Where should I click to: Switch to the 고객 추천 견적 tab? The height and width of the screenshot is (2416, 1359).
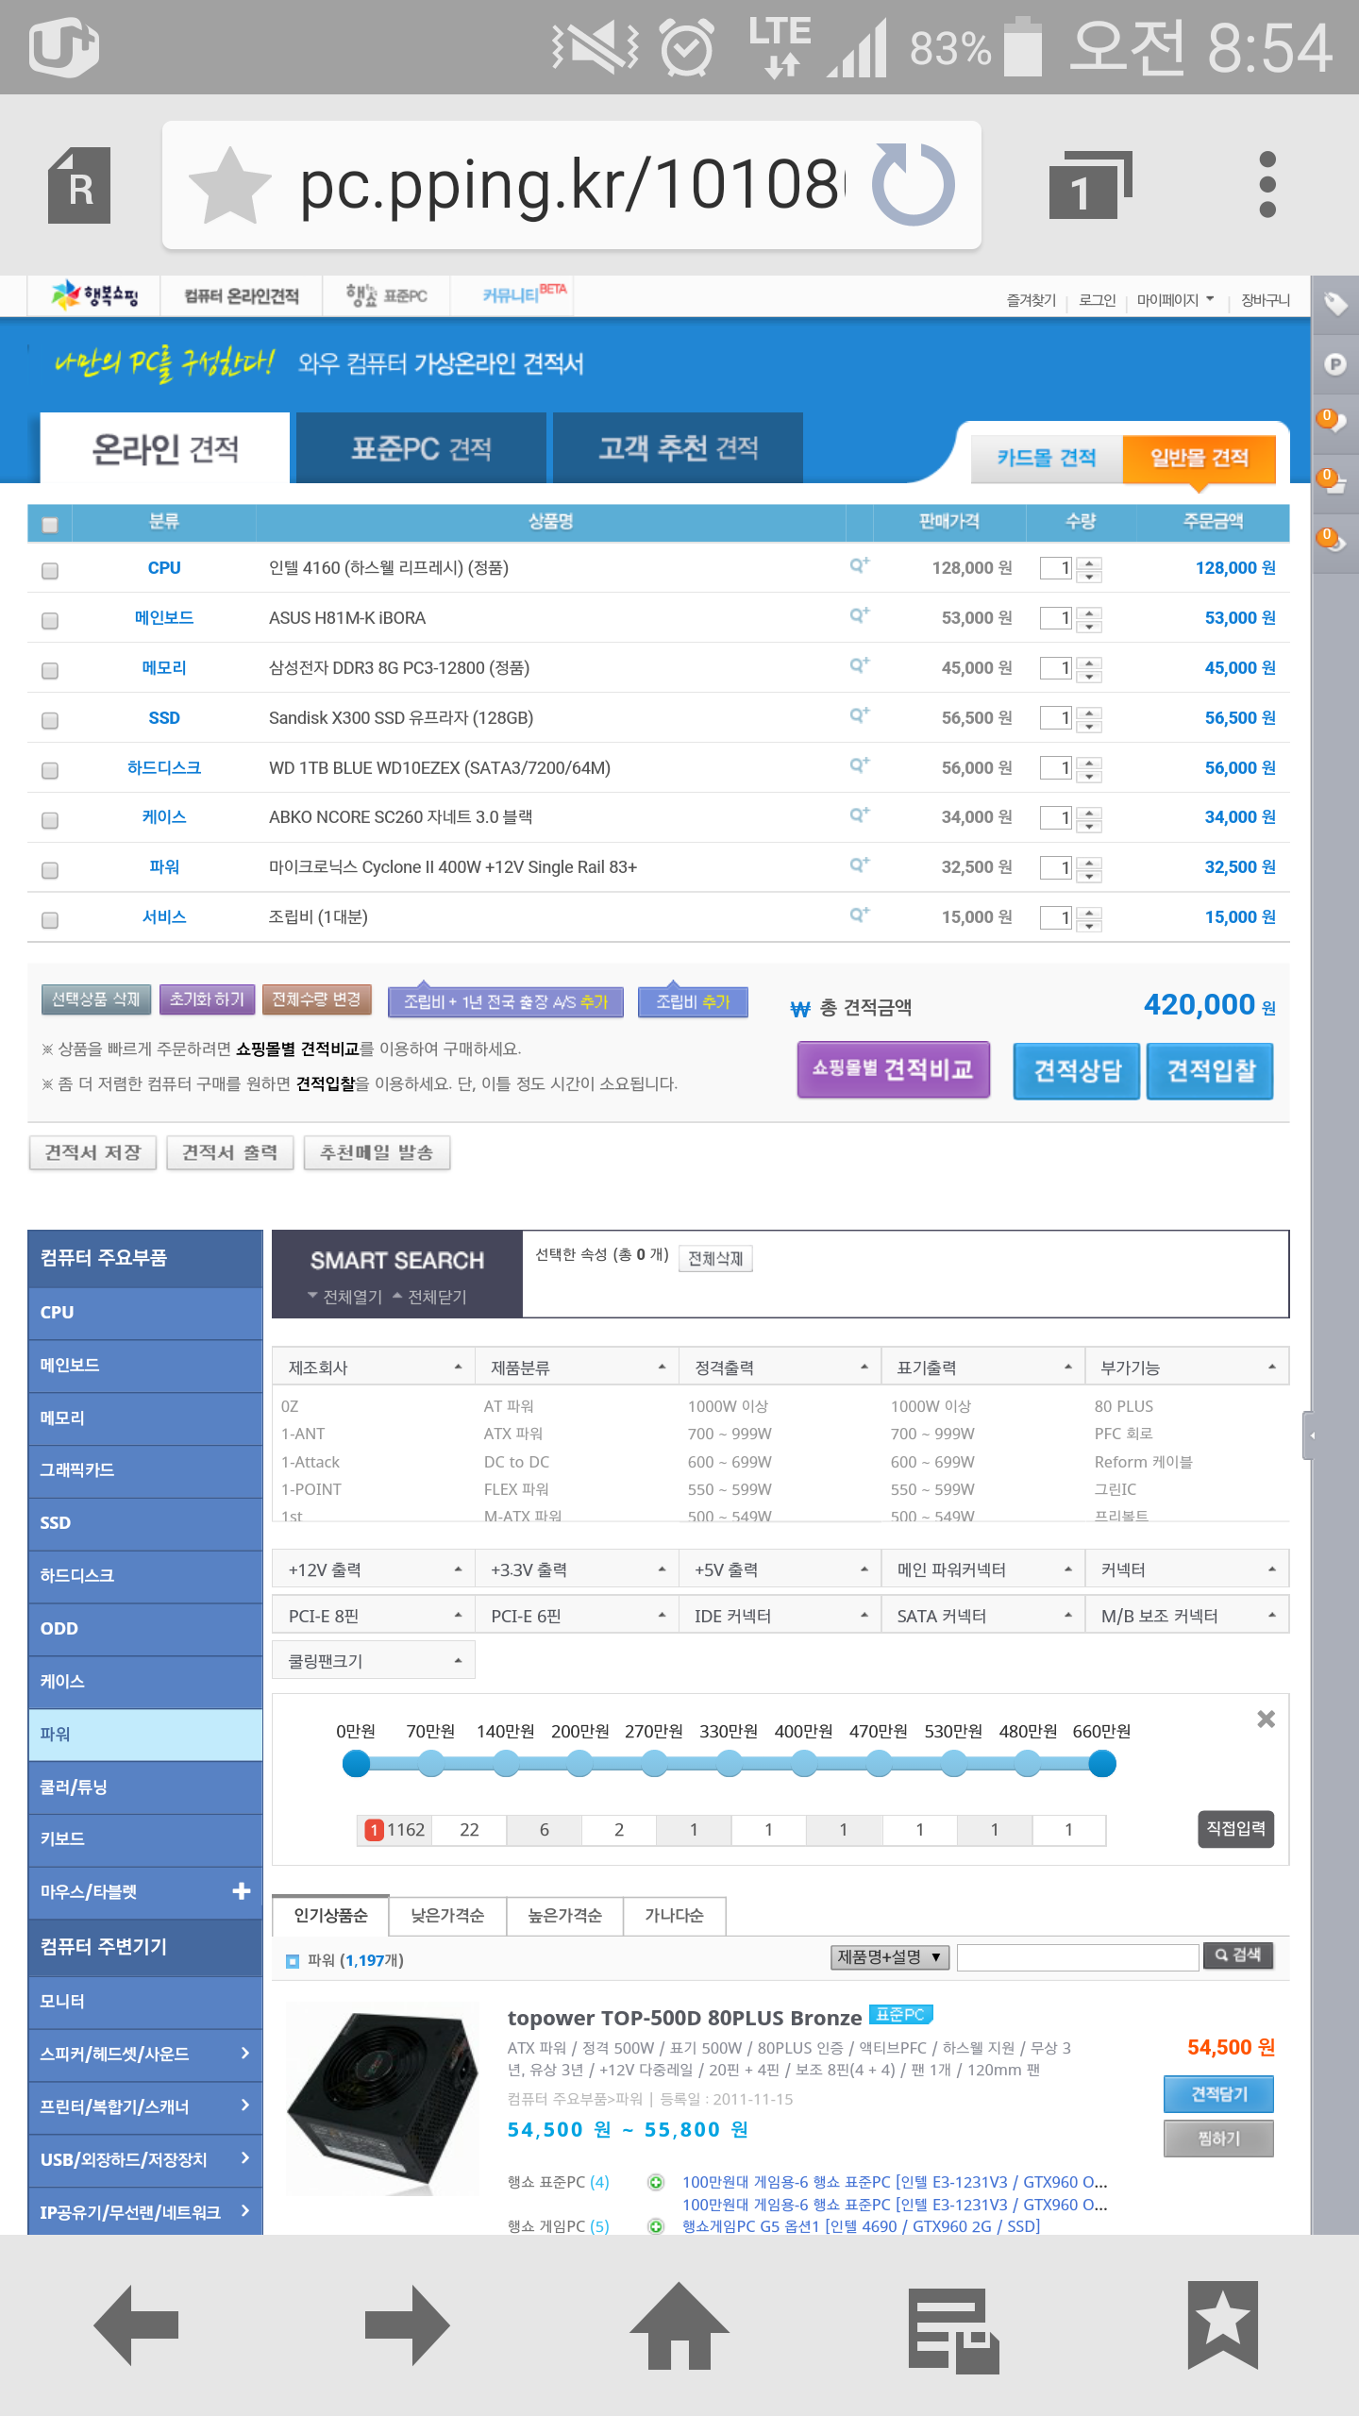(678, 448)
